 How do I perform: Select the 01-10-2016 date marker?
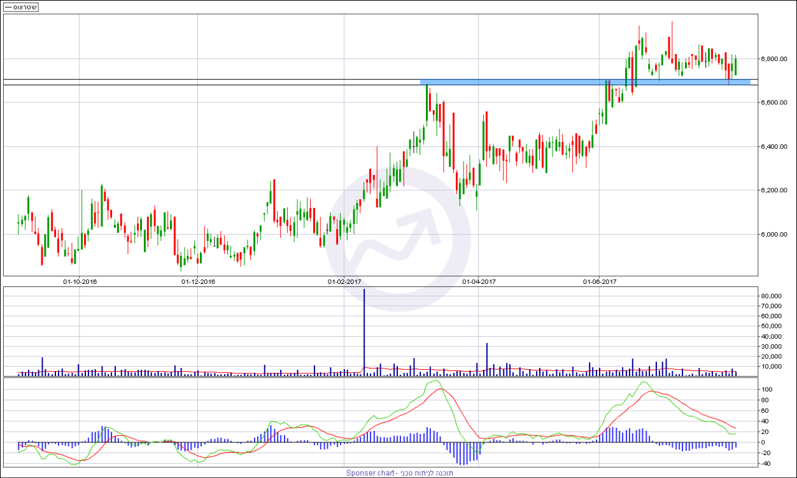coord(80,281)
